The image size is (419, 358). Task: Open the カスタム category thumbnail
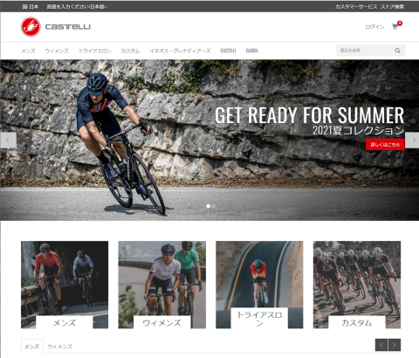[x=357, y=285]
